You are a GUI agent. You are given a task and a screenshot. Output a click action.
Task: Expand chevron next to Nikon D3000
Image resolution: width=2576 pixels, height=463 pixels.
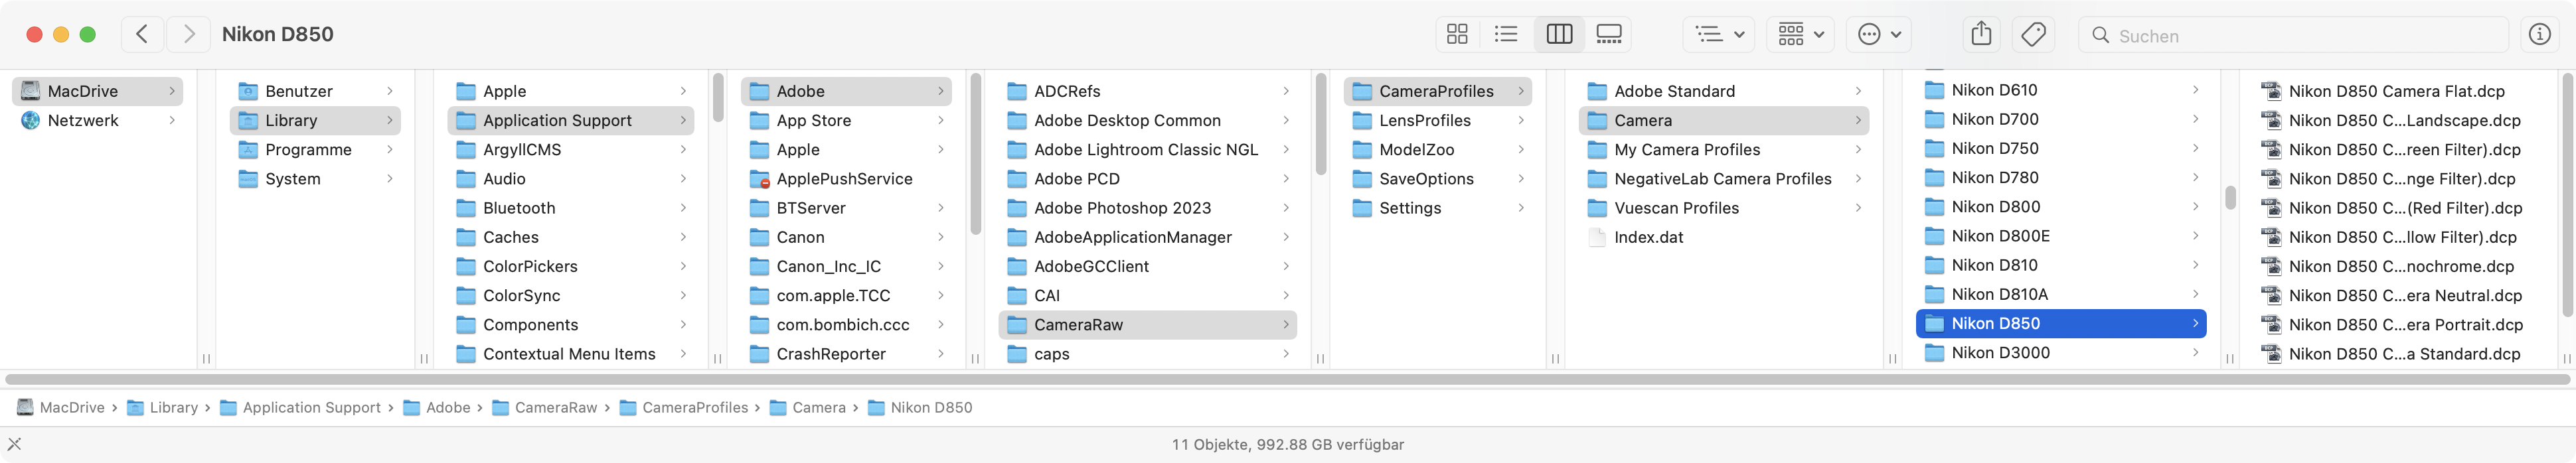pos(2195,353)
